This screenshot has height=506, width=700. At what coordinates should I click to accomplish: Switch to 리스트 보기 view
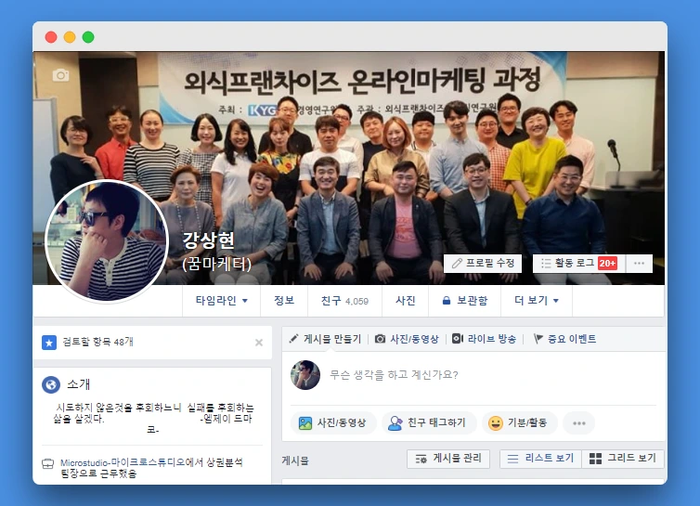click(x=540, y=459)
